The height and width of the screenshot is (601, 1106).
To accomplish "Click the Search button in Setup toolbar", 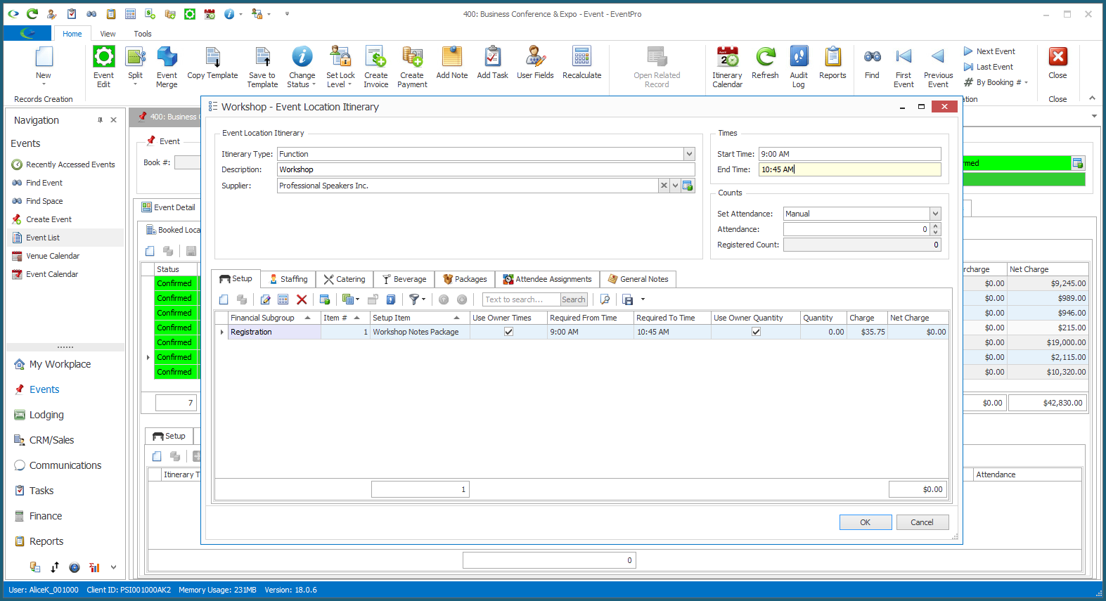I will 573,299.
